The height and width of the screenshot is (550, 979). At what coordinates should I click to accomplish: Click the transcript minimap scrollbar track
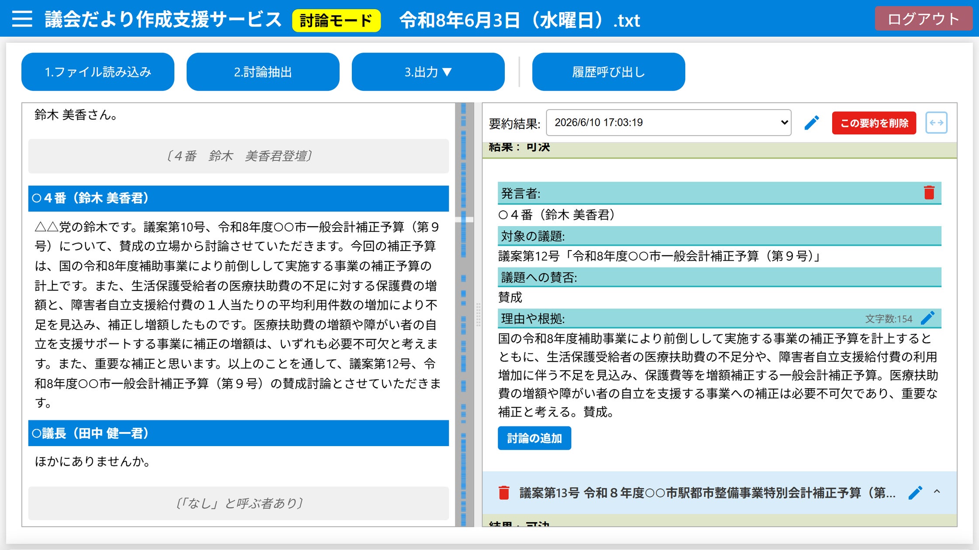tap(464, 314)
